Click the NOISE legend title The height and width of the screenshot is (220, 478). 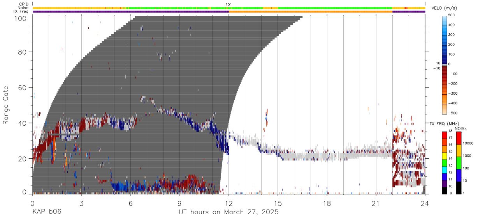(460, 128)
